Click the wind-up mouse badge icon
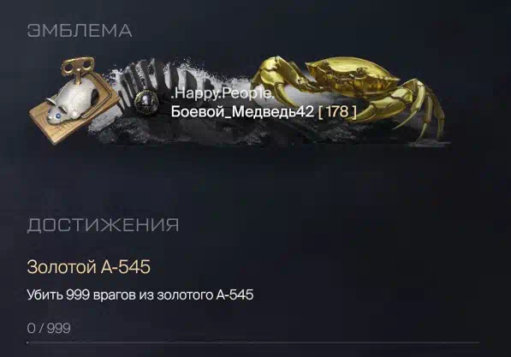This screenshot has height=357, width=511. [74, 100]
